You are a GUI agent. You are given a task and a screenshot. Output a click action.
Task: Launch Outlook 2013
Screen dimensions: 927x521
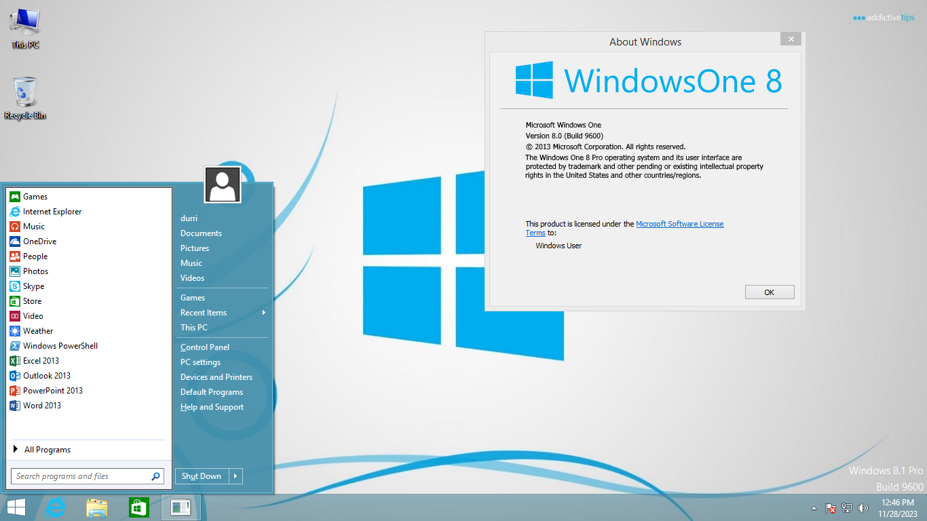click(x=89, y=376)
